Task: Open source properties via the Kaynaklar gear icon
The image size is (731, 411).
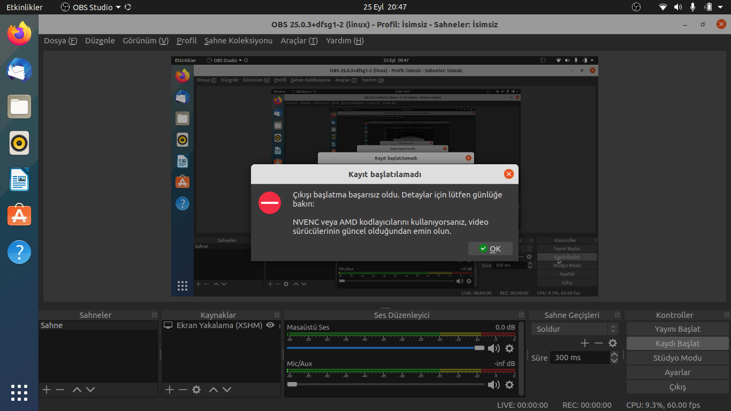Action: (x=196, y=390)
